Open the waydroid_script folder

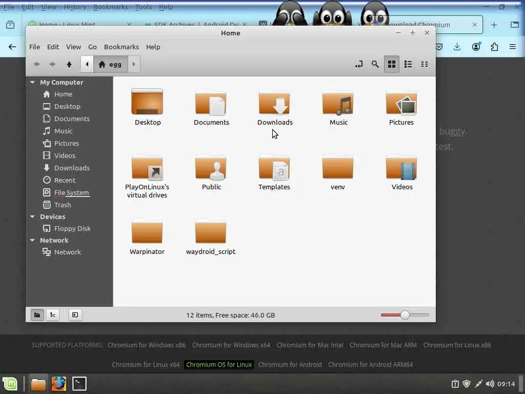point(211,232)
